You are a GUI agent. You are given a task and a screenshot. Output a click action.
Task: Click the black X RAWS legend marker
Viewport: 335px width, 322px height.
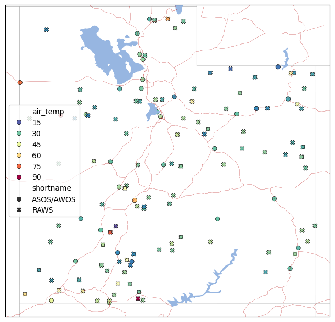[19, 210]
